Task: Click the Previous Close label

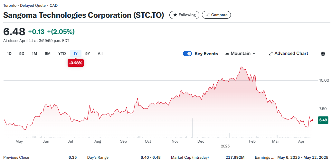Action: 16,157
